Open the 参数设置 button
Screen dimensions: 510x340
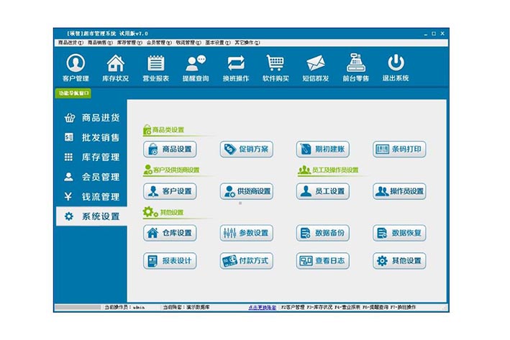tap(246, 233)
